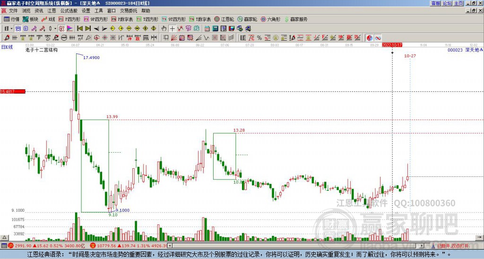This screenshot has height=259, width=484.
Task: Click the red 15.4817 price marker
Action: 13,91
